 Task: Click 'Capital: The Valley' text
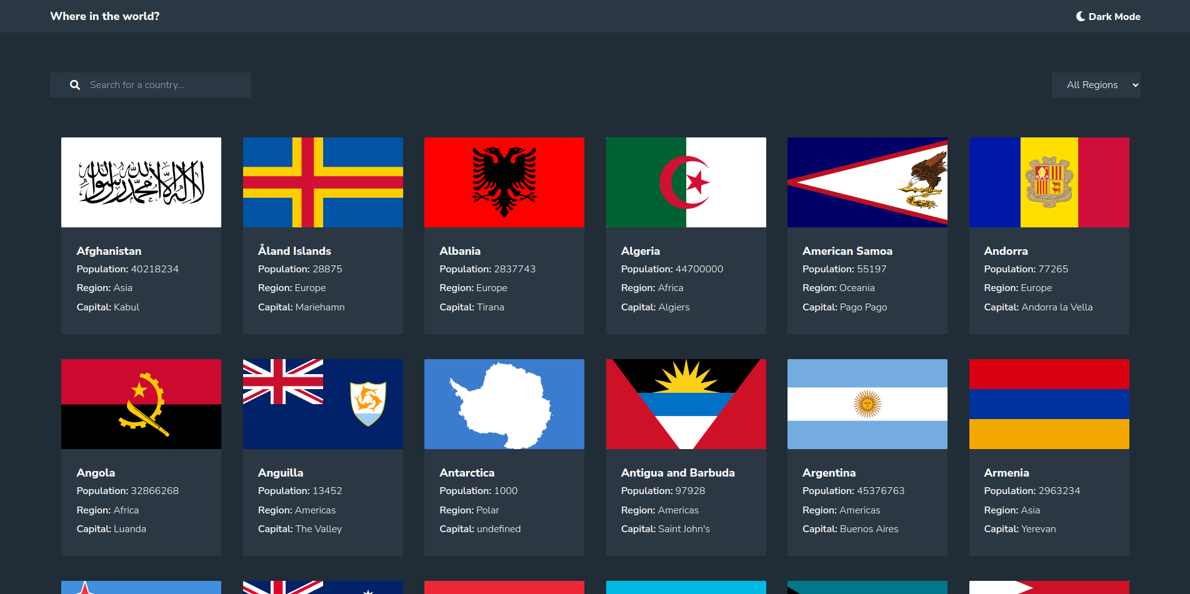pyautogui.click(x=300, y=529)
